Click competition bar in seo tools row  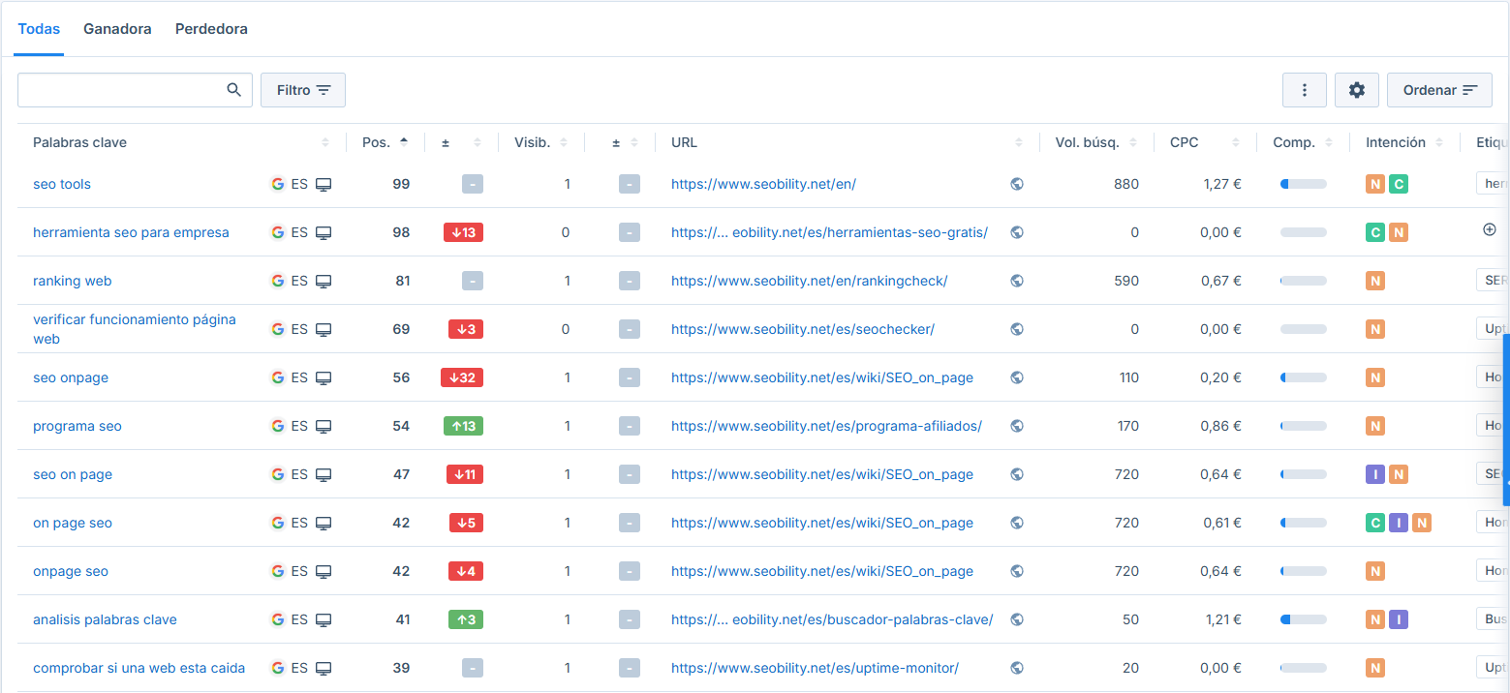pyautogui.click(x=1304, y=184)
